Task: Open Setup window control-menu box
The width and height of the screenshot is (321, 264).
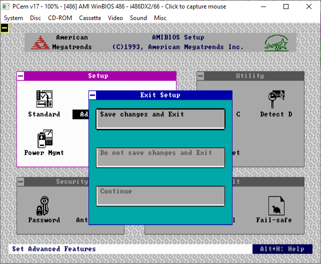Action: click(20, 76)
